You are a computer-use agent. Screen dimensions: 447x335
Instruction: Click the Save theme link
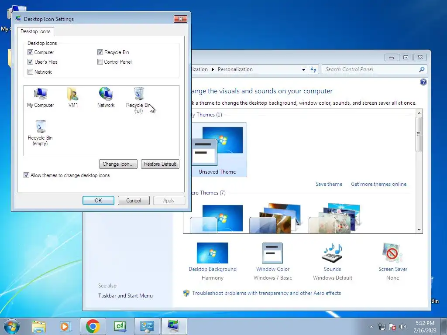329,184
